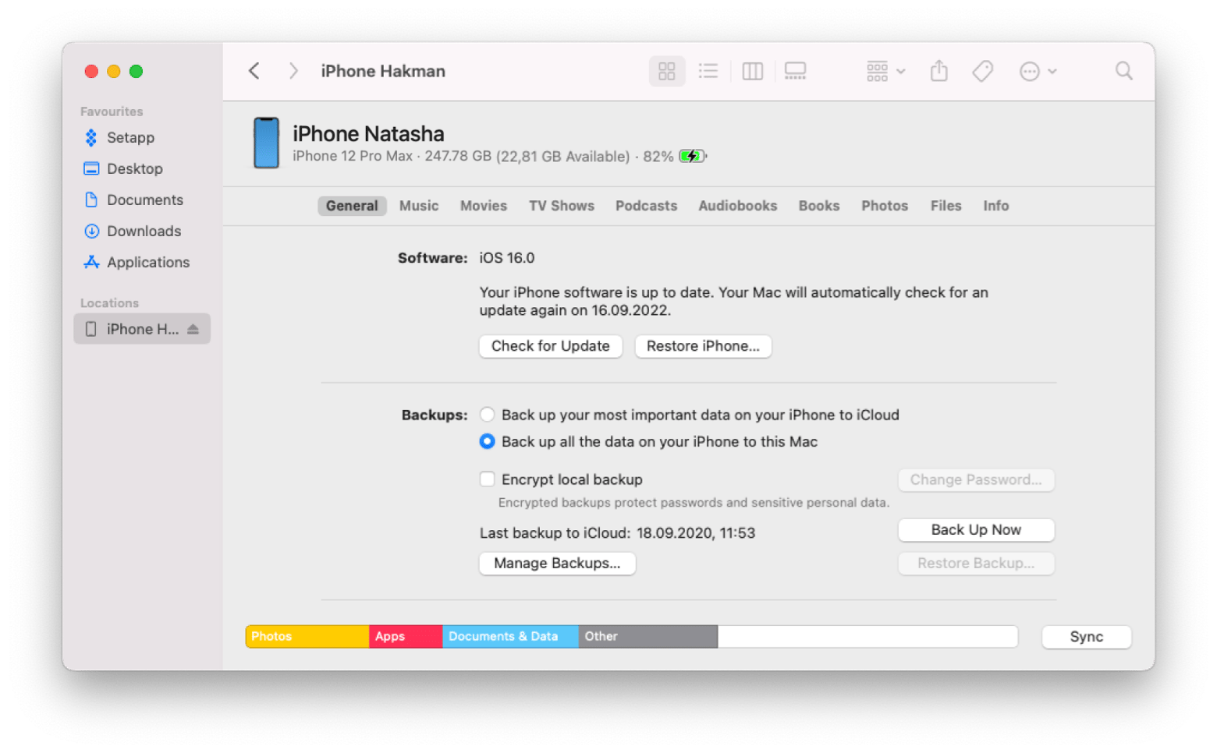Select the General tab

coord(352,206)
